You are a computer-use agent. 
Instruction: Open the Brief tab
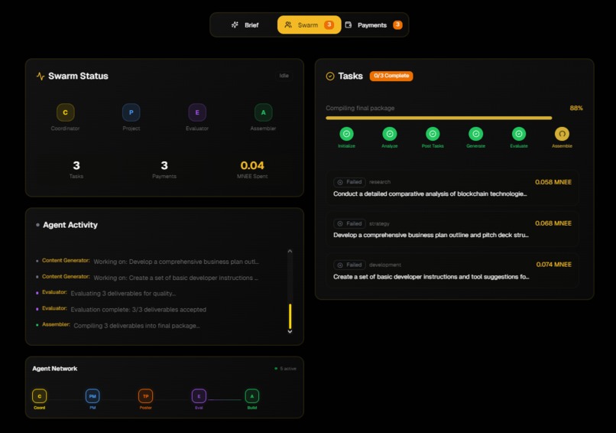click(x=245, y=24)
